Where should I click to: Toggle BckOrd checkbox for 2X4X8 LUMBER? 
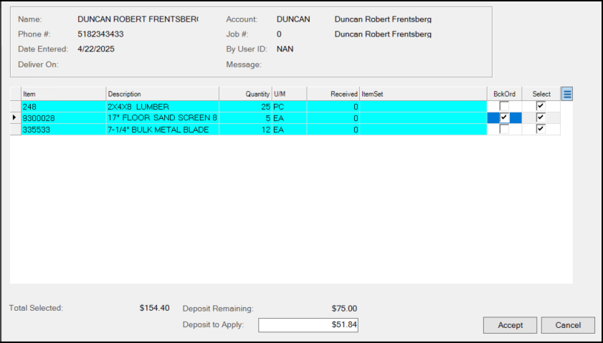click(504, 106)
